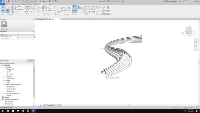
Task: Open the Cut tool dropdown arrow
Action: click(x=67, y=8)
